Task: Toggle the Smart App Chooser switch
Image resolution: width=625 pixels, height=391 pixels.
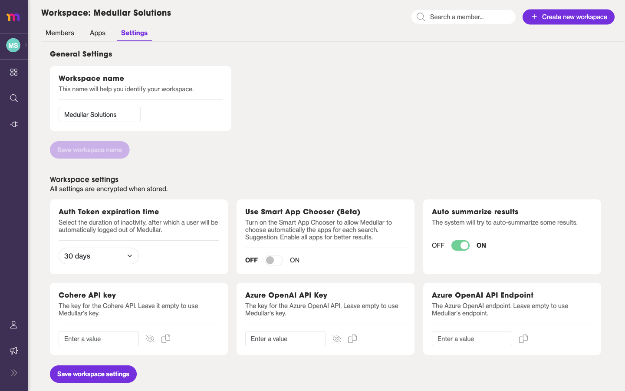Action: (x=274, y=260)
